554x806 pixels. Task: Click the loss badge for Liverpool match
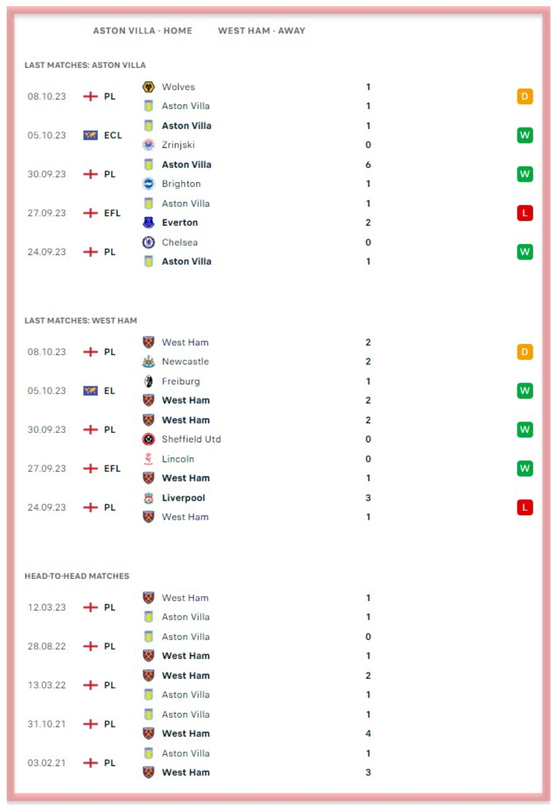(524, 507)
